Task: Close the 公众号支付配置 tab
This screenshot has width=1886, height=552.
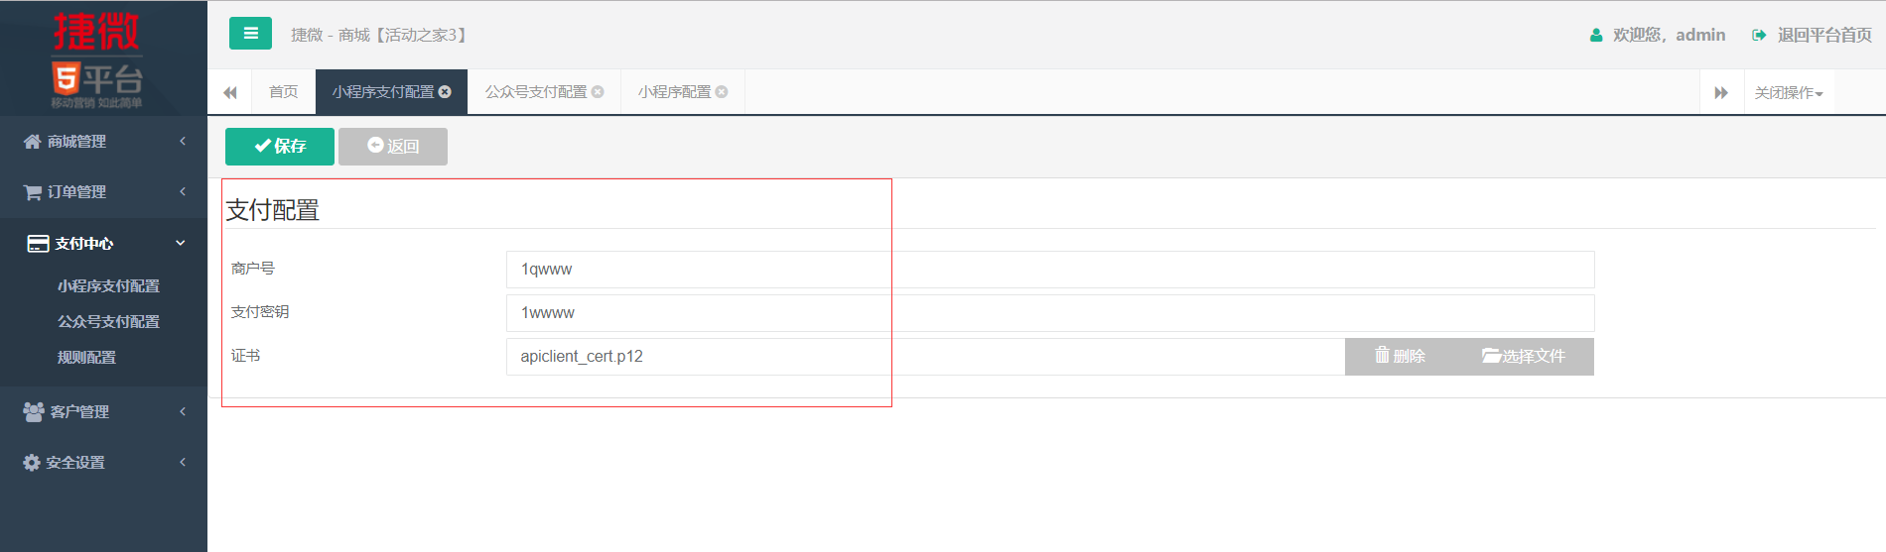Action: click(x=598, y=92)
